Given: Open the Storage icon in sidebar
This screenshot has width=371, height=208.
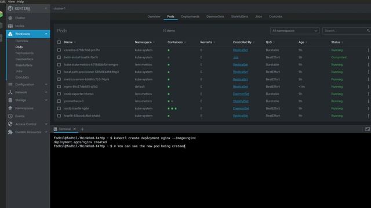Looking at the screenshot, I should (10, 100).
